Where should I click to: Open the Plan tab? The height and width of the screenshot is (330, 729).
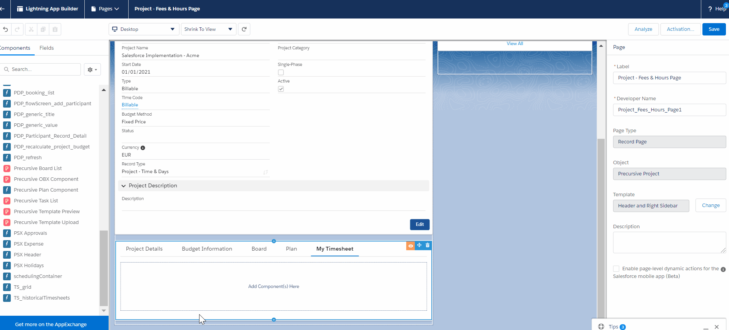click(x=292, y=249)
